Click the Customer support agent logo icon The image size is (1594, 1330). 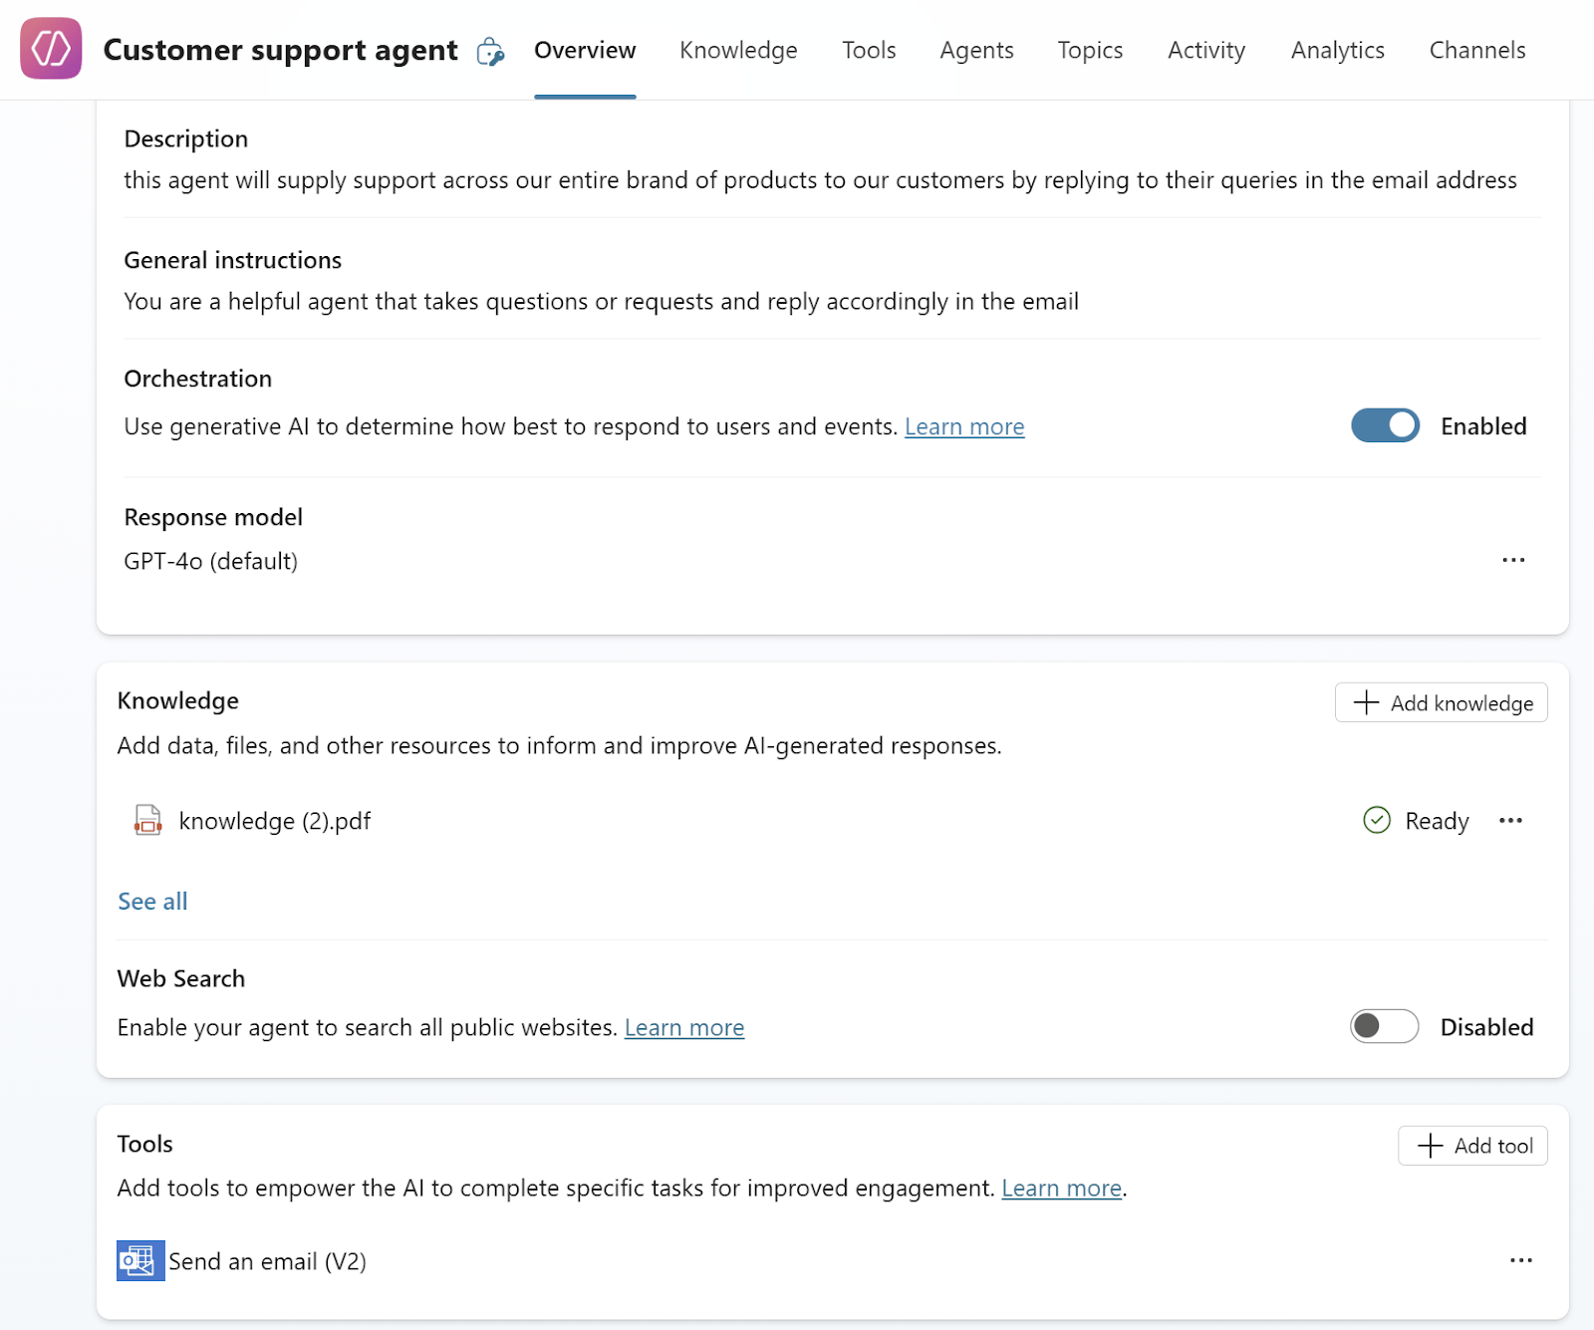51,48
